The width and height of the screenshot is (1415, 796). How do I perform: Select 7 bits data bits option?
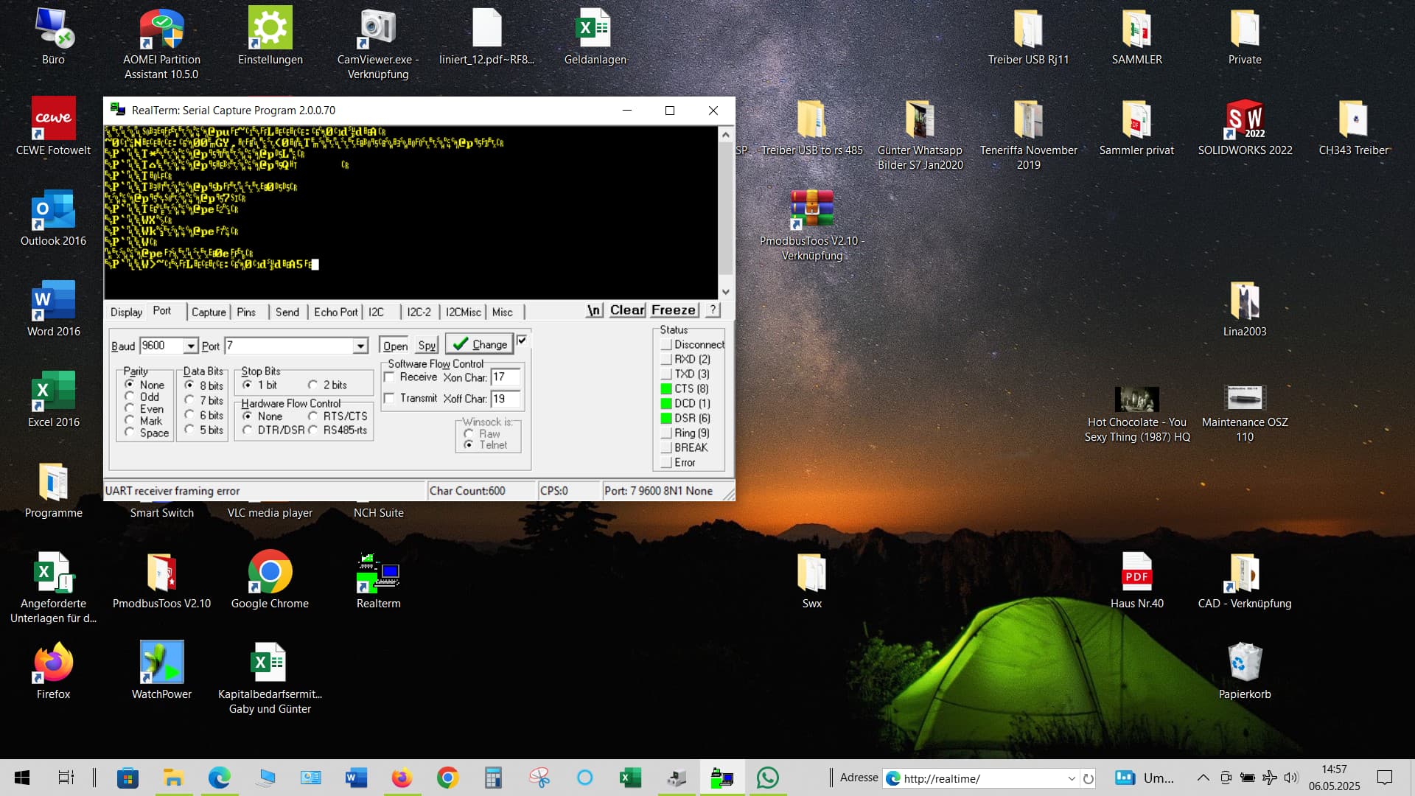coord(189,400)
